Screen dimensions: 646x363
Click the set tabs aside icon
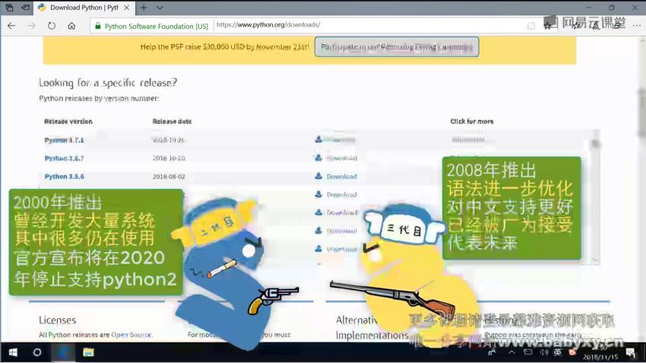click(25, 8)
